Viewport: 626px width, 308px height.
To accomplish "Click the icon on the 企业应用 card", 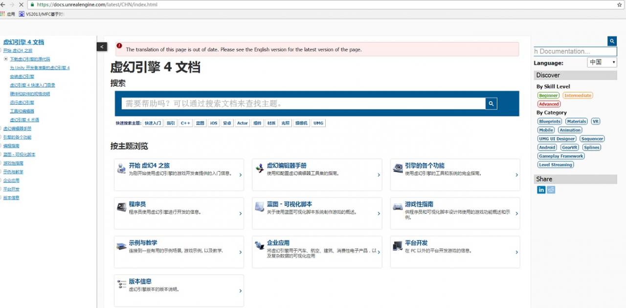I will tap(260, 245).
